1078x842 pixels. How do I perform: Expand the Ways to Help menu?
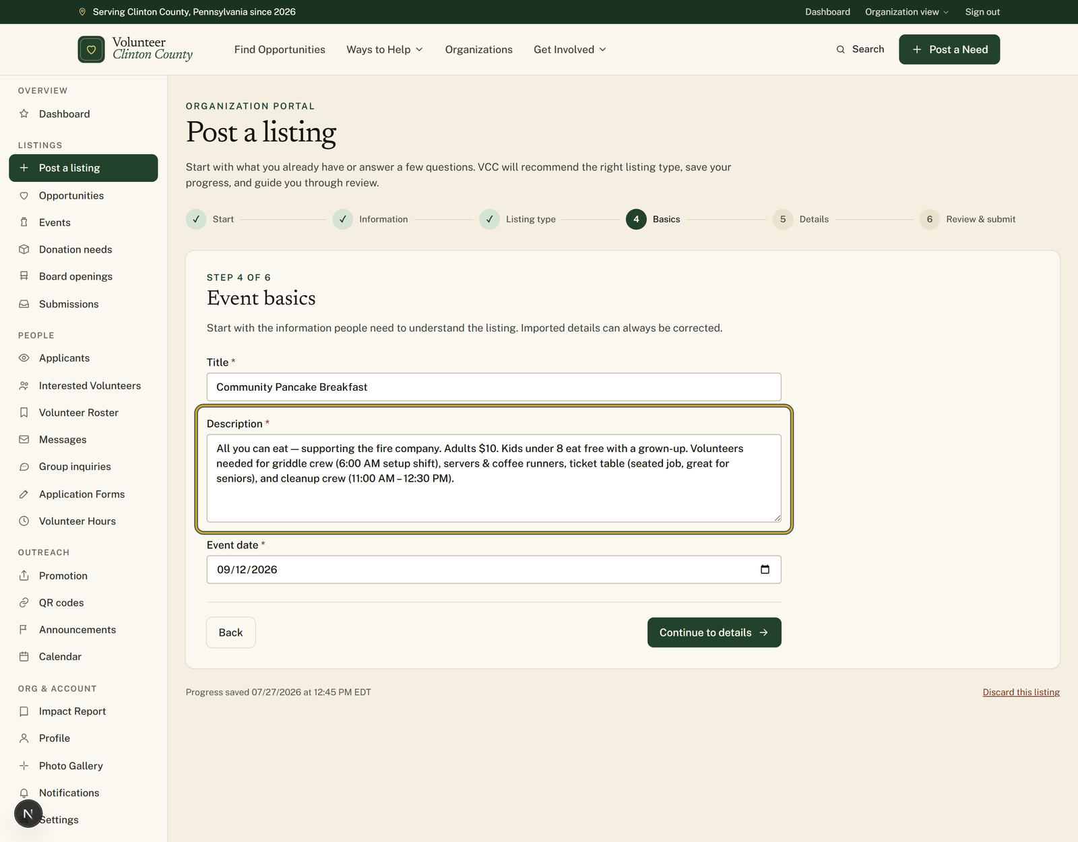(x=385, y=49)
